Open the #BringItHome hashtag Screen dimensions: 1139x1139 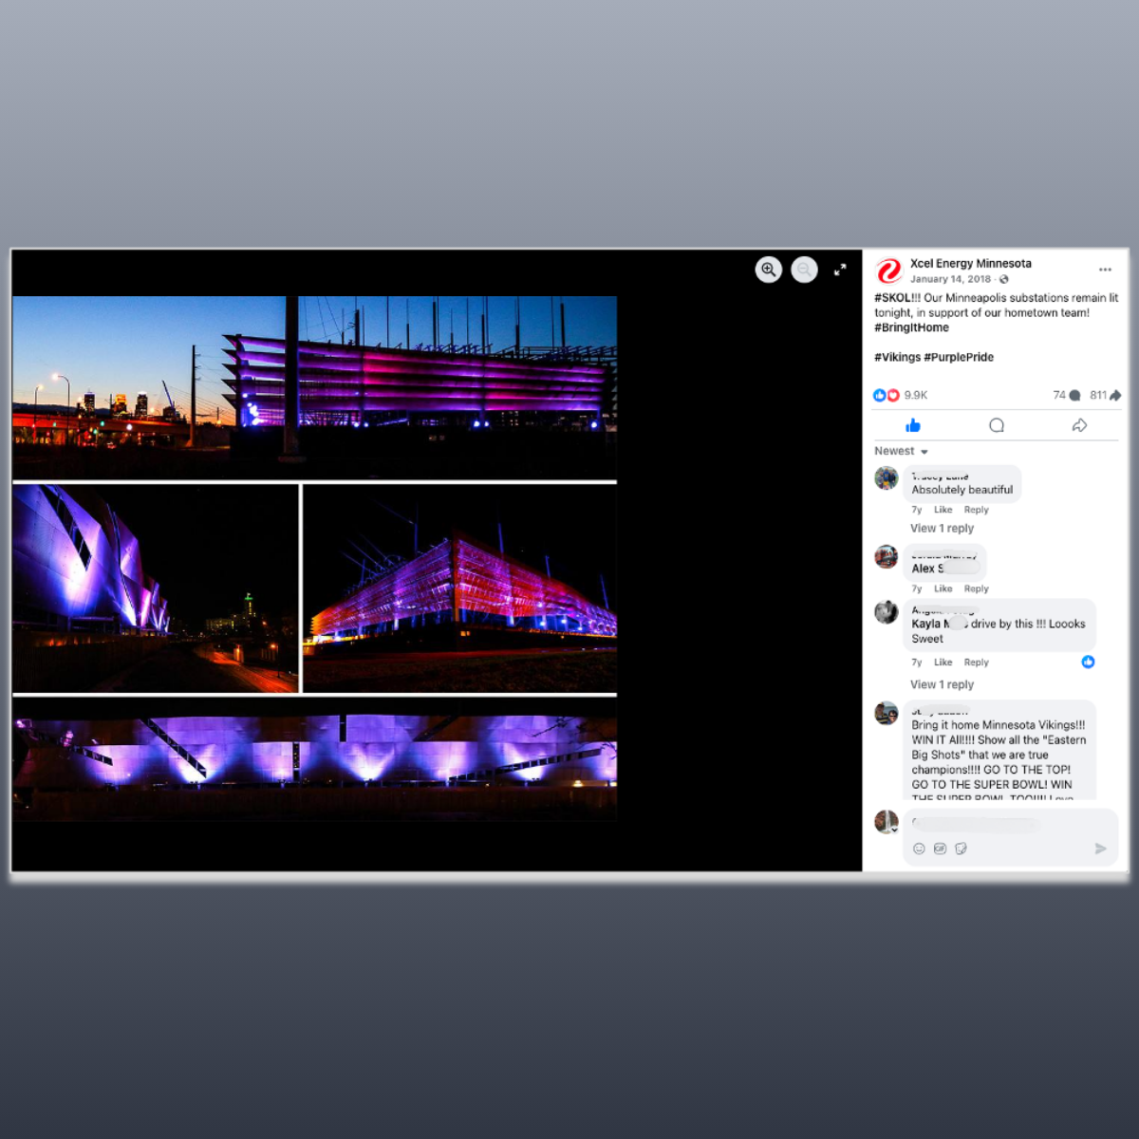coord(911,327)
